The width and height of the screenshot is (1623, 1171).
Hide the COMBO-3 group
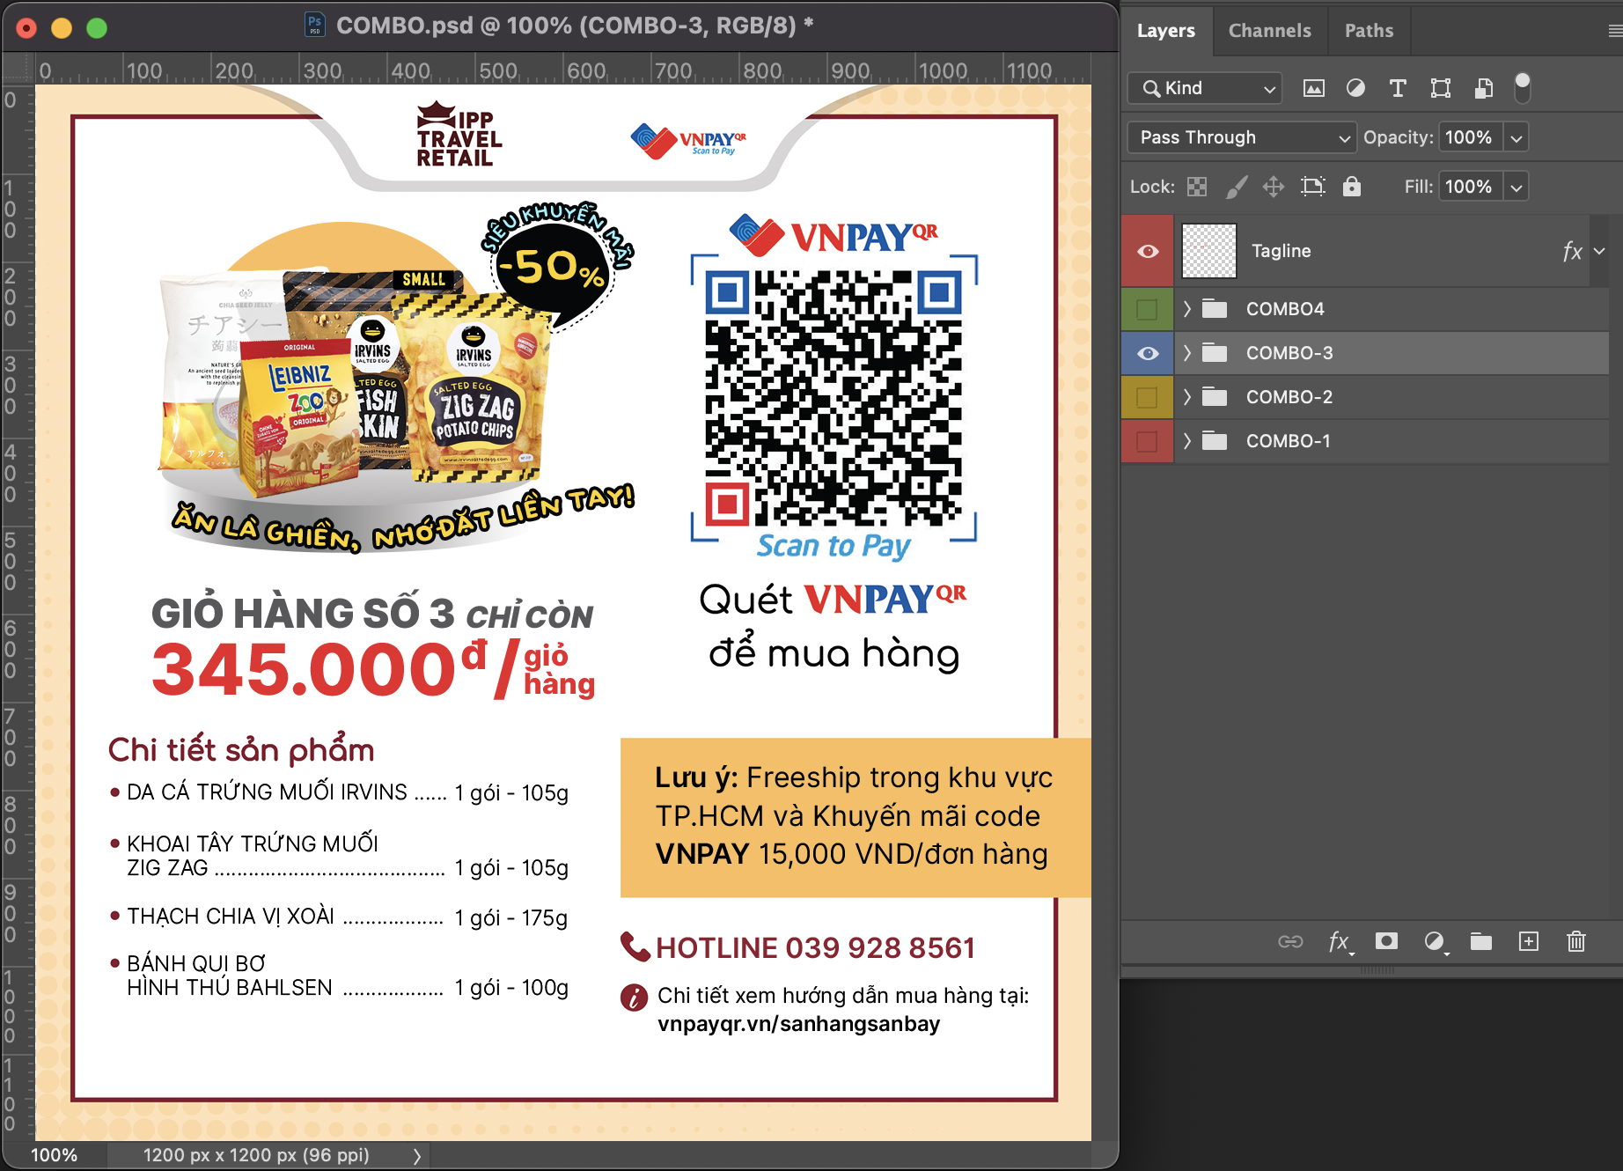[1148, 353]
